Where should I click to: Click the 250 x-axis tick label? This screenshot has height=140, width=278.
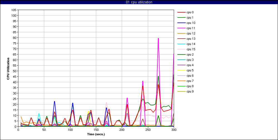click(148, 130)
